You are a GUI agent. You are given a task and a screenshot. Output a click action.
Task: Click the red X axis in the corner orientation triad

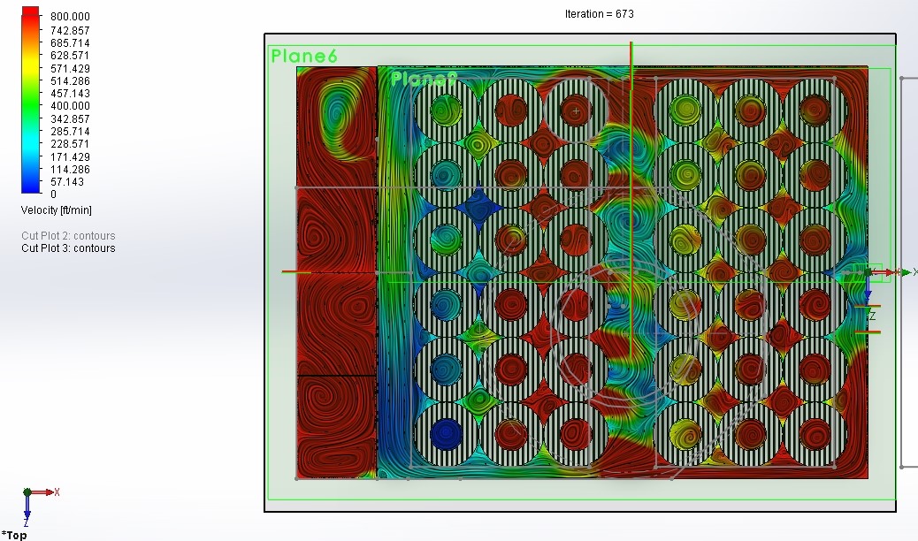[x=49, y=492]
